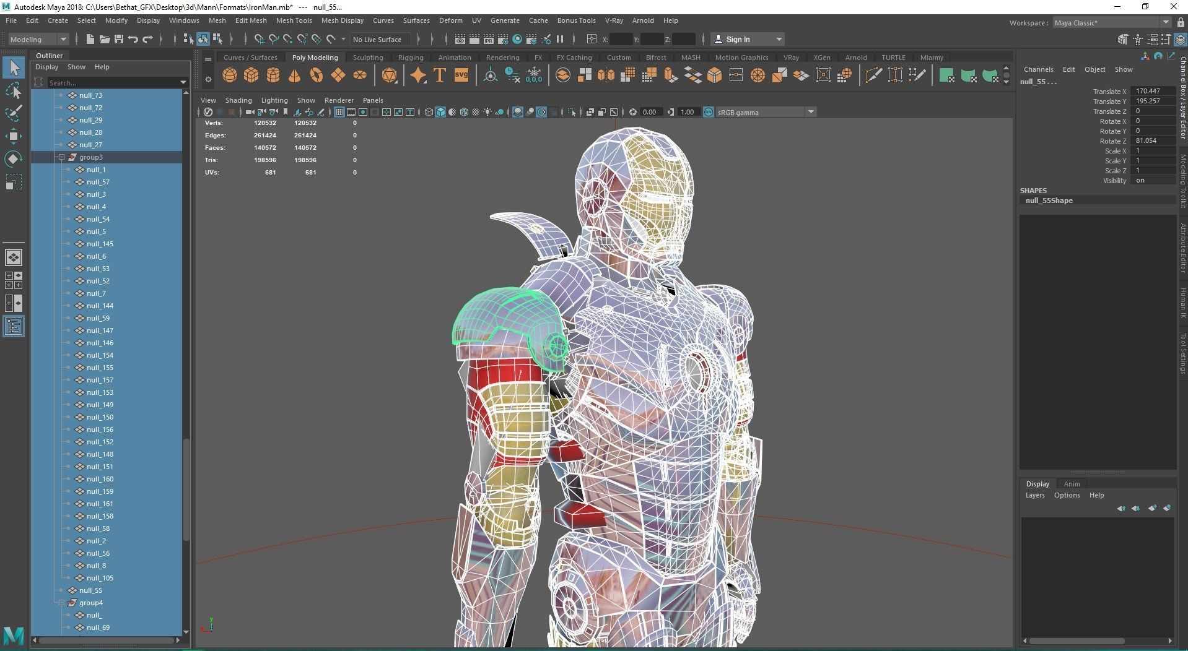Click the Outliner horizontal scrollbar
Screen dimensions: 1188x651
(105, 640)
